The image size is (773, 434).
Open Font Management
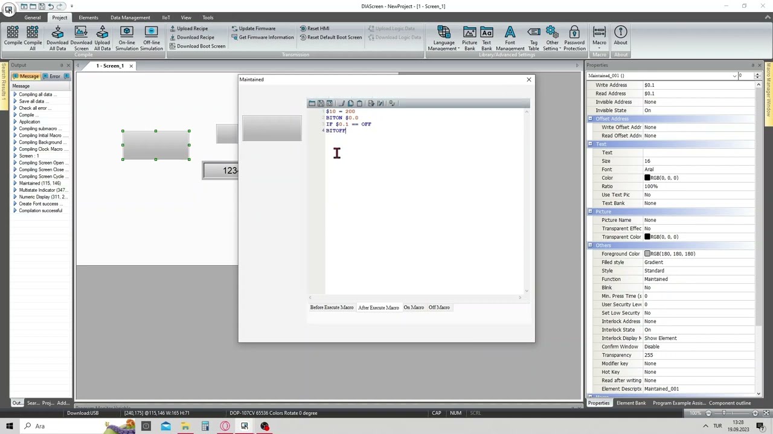point(510,38)
